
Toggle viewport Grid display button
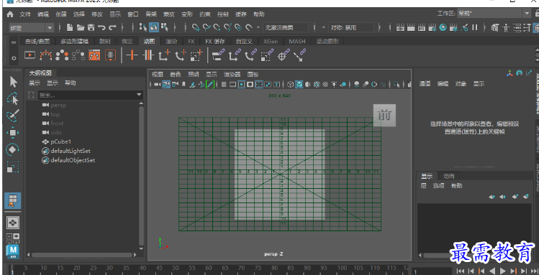click(224, 84)
